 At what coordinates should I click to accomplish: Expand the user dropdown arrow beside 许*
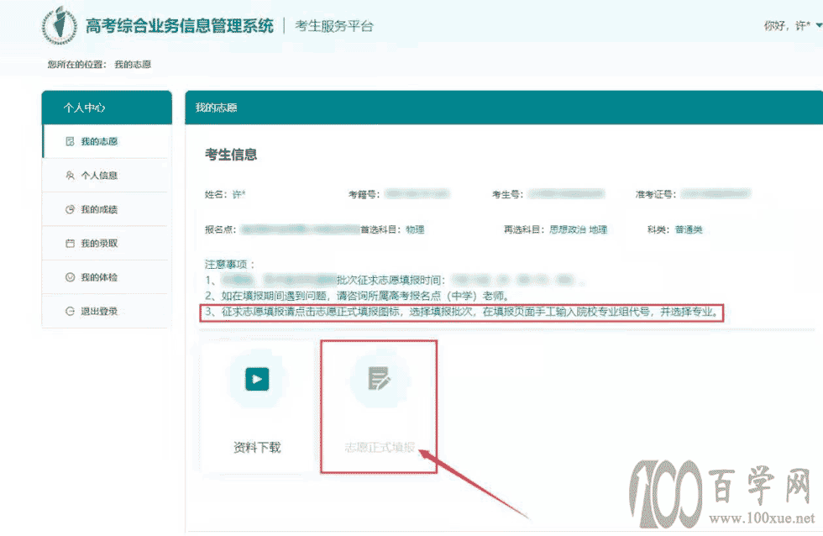point(819,25)
